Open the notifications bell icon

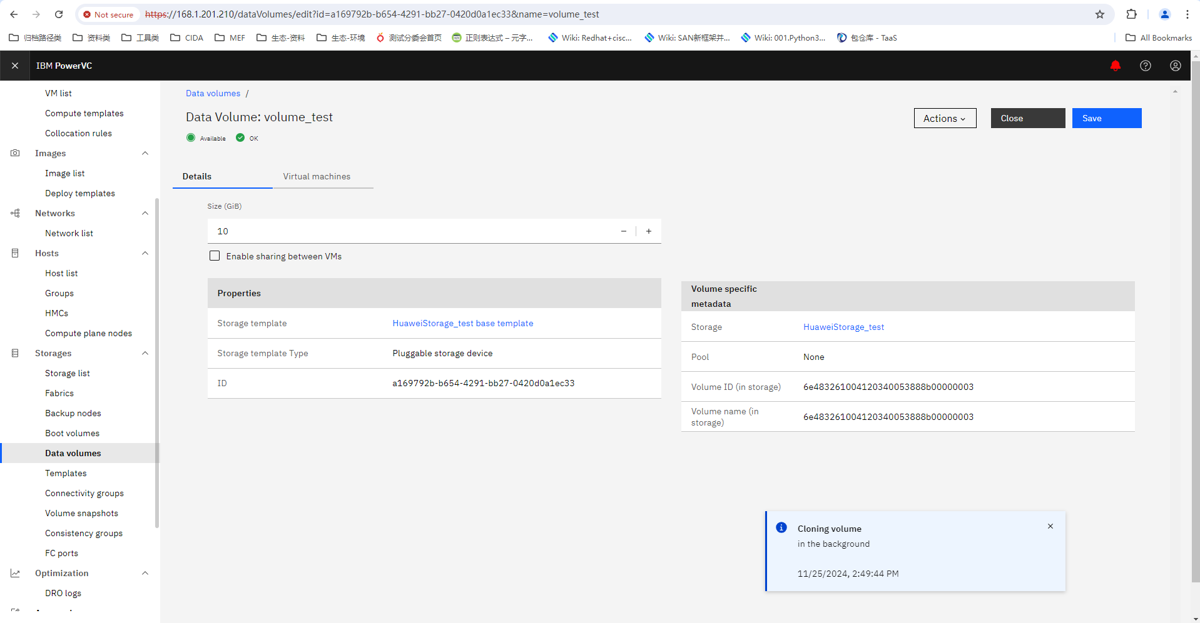pyautogui.click(x=1115, y=66)
